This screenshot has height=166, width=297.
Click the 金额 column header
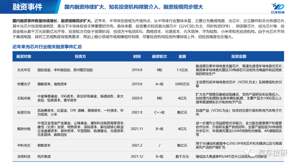pyautogui.click(x=182, y=56)
